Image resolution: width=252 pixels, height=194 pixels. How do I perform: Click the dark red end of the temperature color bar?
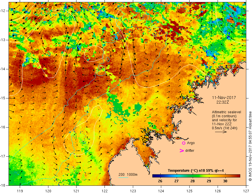click(x=239, y=176)
